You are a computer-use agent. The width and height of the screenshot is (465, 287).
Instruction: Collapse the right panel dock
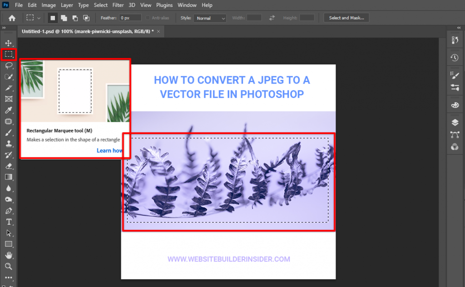459,27
